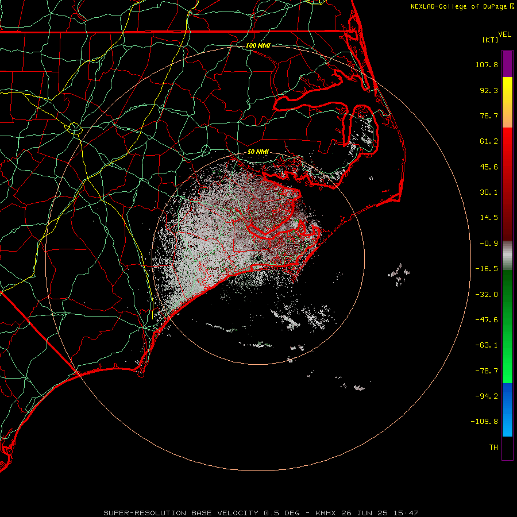The image size is (517, 517).
Task: Pick the purple segment of velocity scale
Action: pyautogui.click(x=507, y=64)
